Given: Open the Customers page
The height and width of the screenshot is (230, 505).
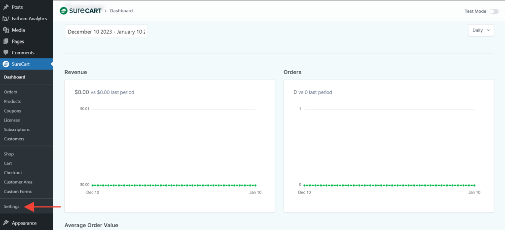Looking at the screenshot, I should 14,139.
